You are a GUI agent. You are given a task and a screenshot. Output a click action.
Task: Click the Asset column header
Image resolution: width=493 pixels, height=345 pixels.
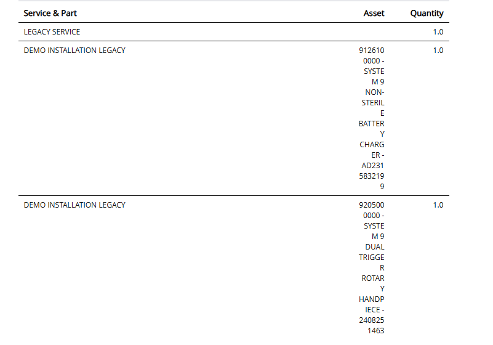[x=374, y=13]
